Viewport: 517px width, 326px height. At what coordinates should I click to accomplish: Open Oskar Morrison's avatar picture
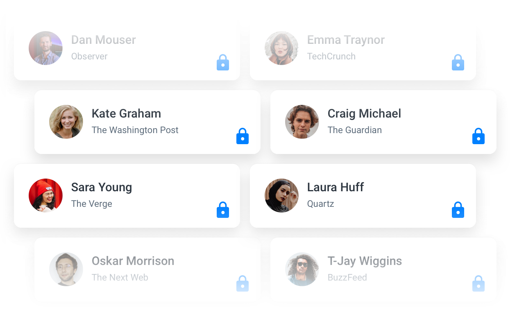[66, 269]
